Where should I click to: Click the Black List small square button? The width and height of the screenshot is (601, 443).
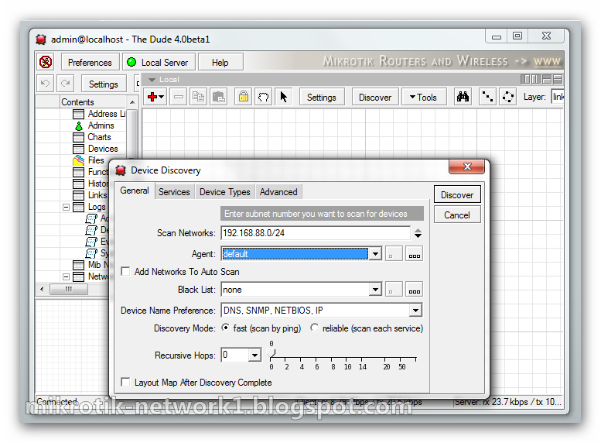pos(394,289)
